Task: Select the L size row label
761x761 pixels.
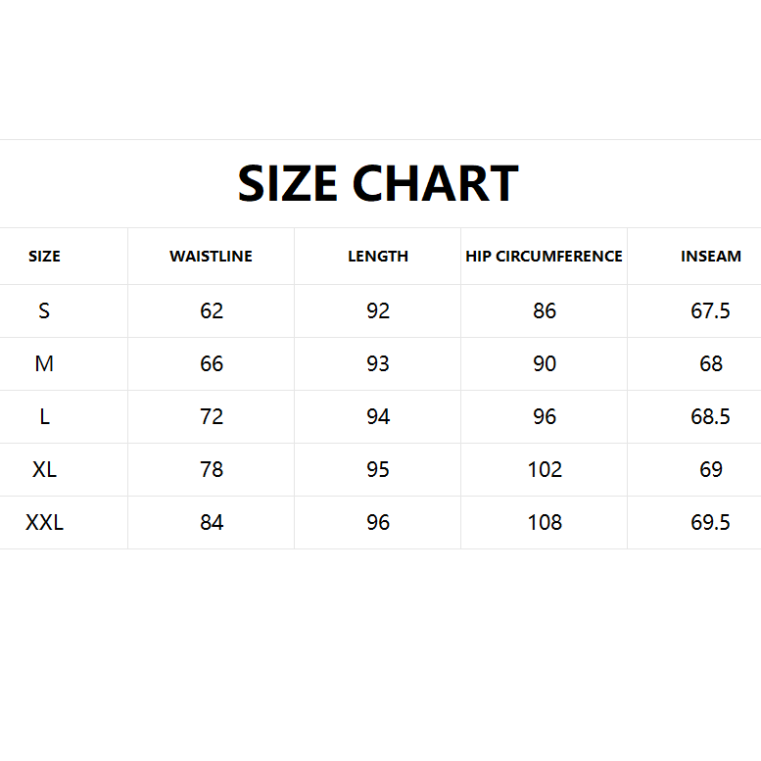Action: 44,417
